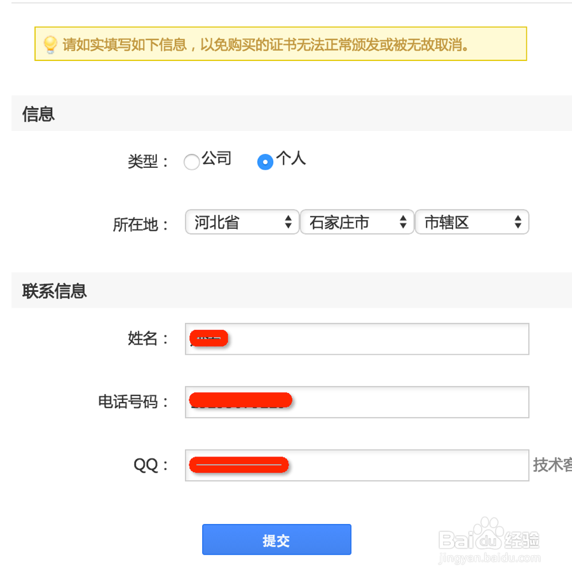Click the 信息 section header

tap(37, 113)
